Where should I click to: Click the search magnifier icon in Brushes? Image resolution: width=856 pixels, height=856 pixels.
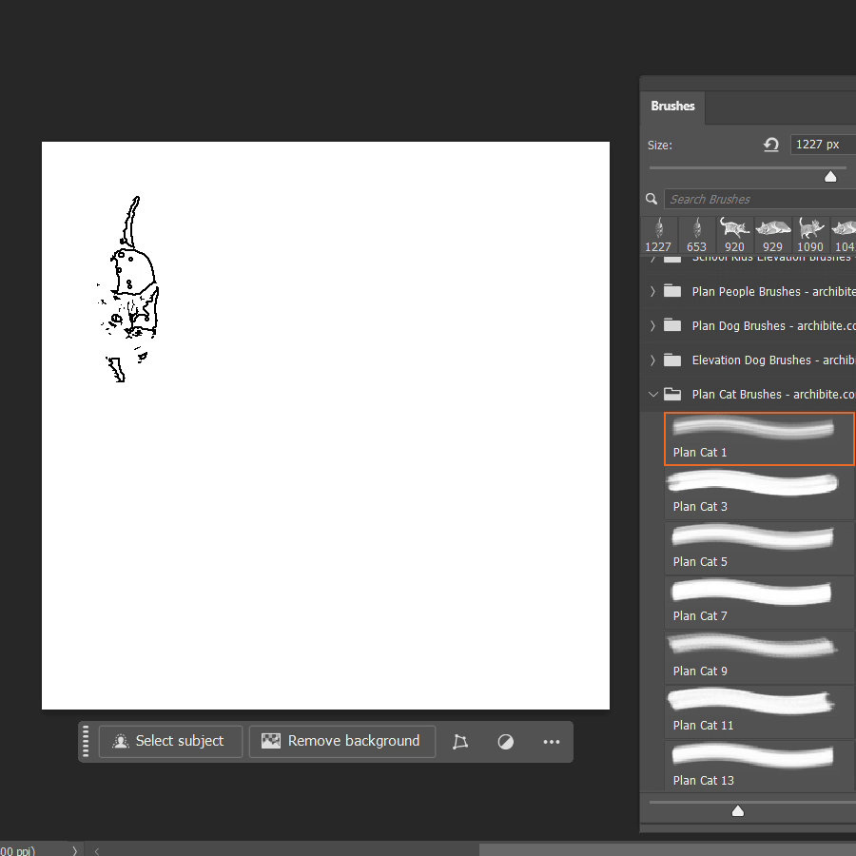pyautogui.click(x=652, y=199)
